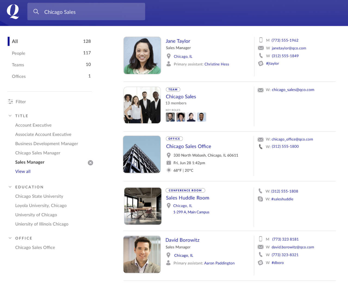The width and height of the screenshot is (348, 283).
Task: Click the Q logo in header
Action: tap(13, 12)
